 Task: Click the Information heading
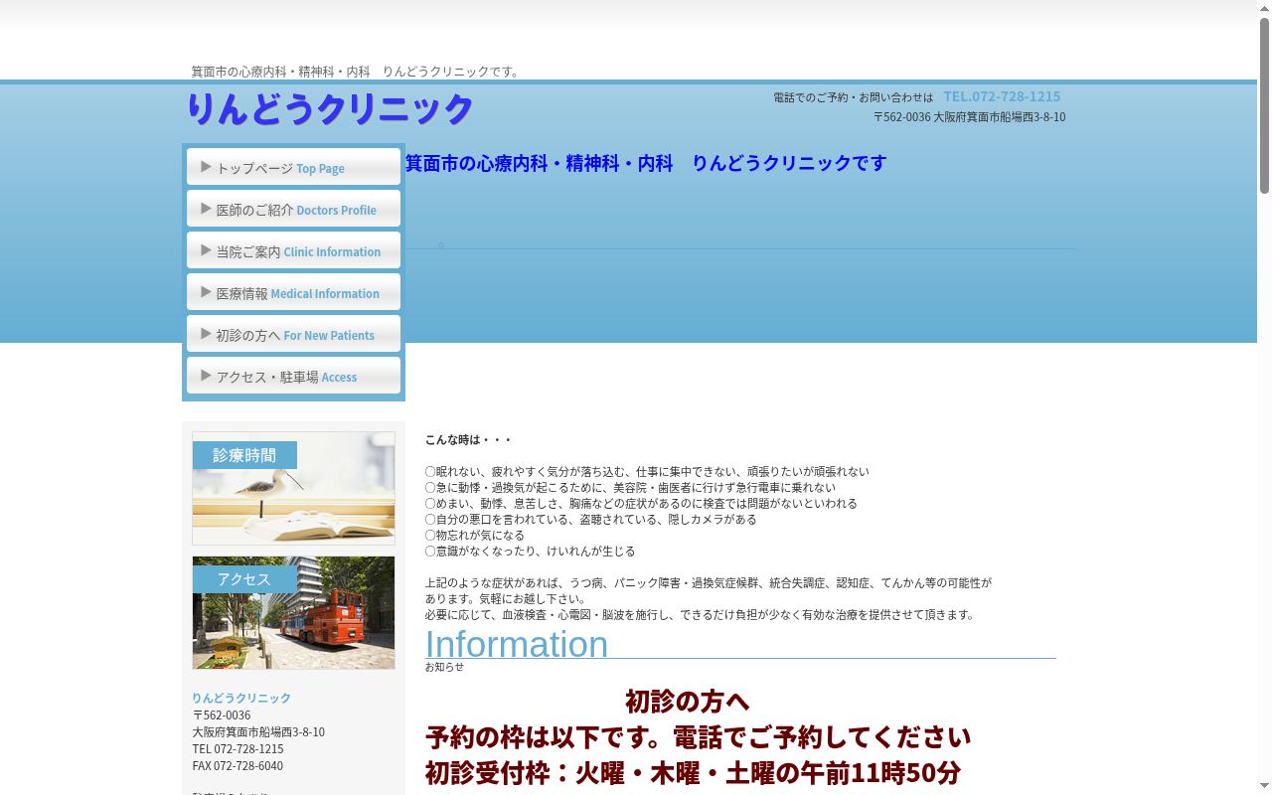517,644
